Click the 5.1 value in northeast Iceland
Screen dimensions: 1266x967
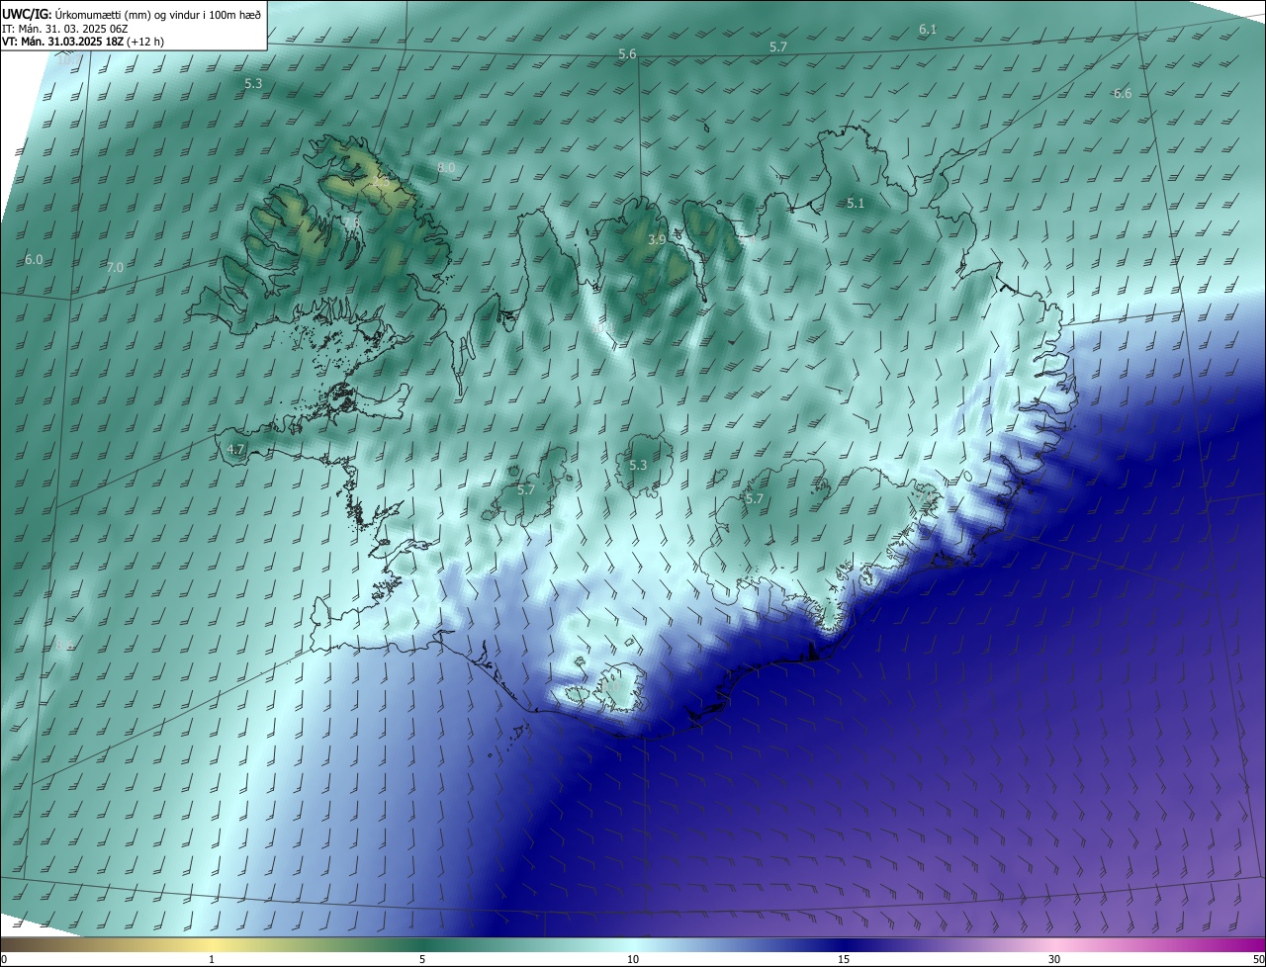[856, 203]
